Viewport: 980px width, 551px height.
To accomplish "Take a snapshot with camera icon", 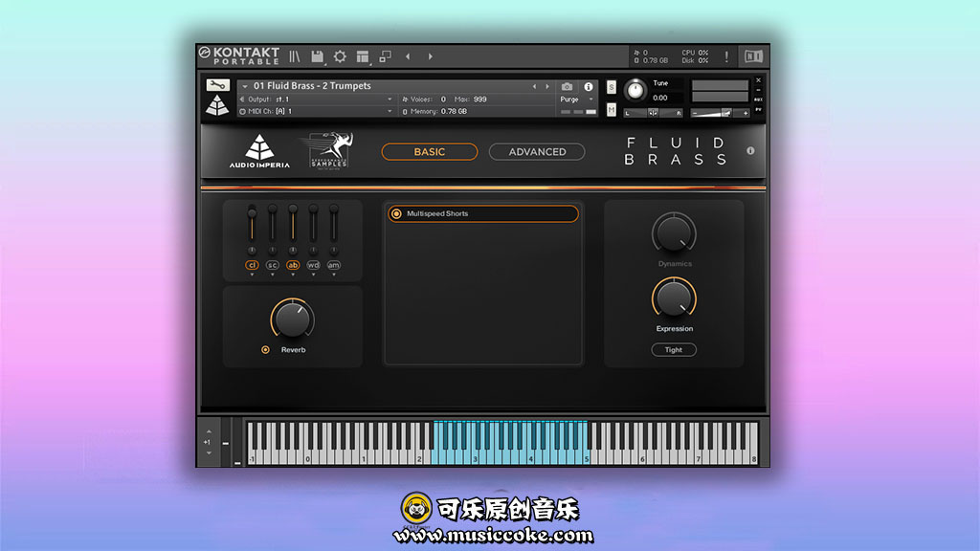I will pyautogui.click(x=567, y=87).
